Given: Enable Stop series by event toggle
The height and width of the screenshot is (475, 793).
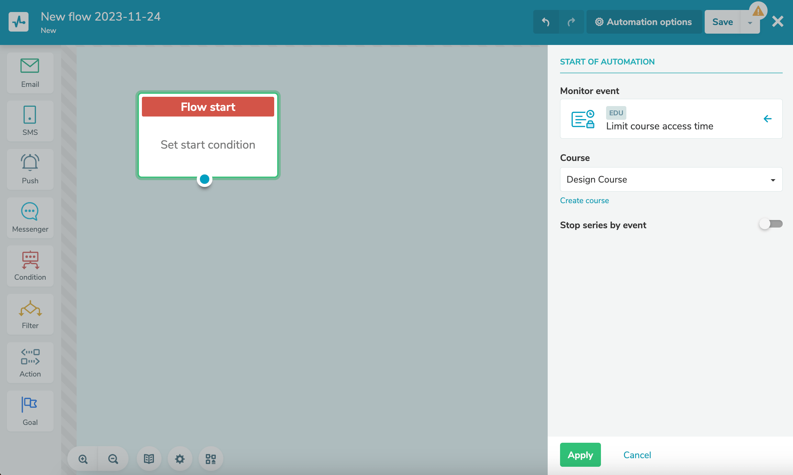Looking at the screenshot, I should [771, 224].
